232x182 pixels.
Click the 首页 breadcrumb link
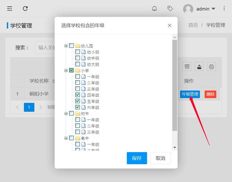tap(193, 25)
